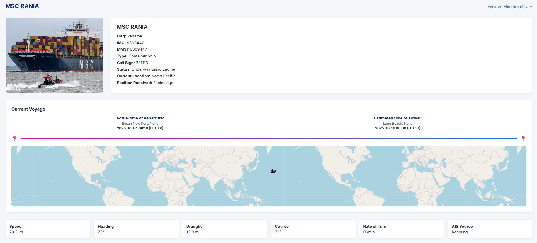Click the black ship icon on the map

click(x=273, y=171)
